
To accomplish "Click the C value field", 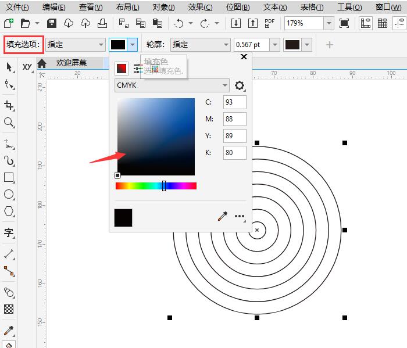I will coord(235,102).
